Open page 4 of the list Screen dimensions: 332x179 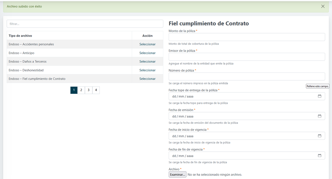[x=96, y=90]
